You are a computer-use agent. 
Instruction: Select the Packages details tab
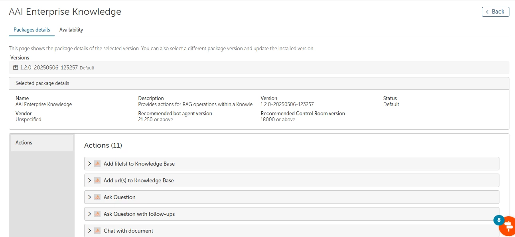(32, 30)
